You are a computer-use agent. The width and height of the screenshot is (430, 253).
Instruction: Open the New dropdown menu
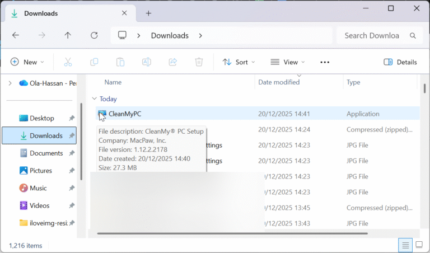click(x=27, y=62)
